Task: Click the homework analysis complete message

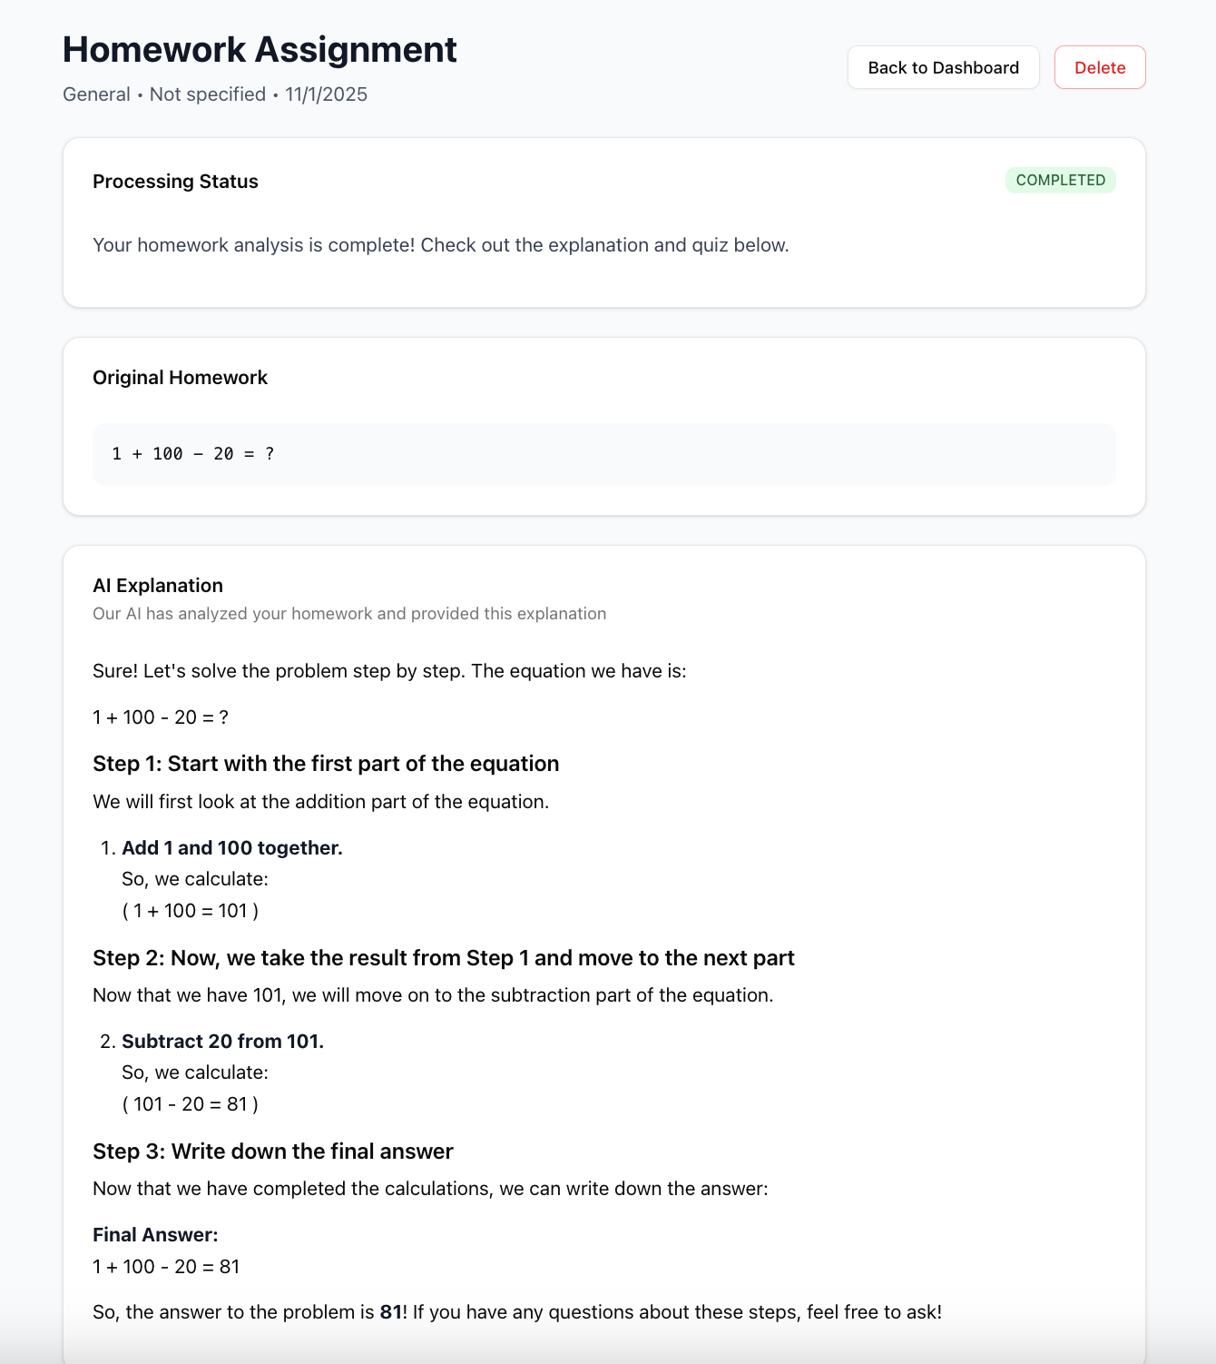Action: [440, 245]
